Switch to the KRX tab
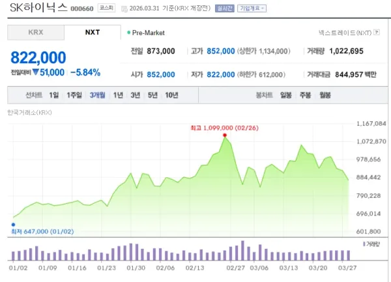The width and height of the screenshot is (391, 282). pyautogui.click(x=36, y=33)
